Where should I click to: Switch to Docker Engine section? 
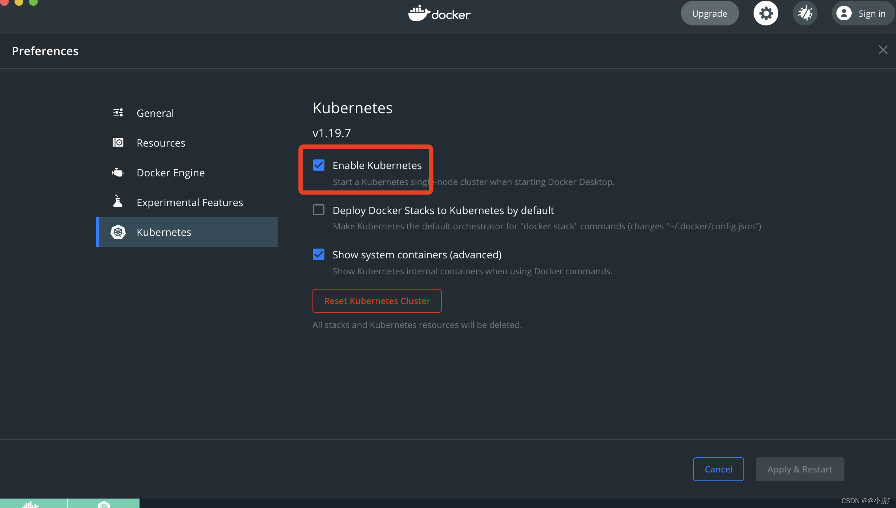[x=170, y=173]
